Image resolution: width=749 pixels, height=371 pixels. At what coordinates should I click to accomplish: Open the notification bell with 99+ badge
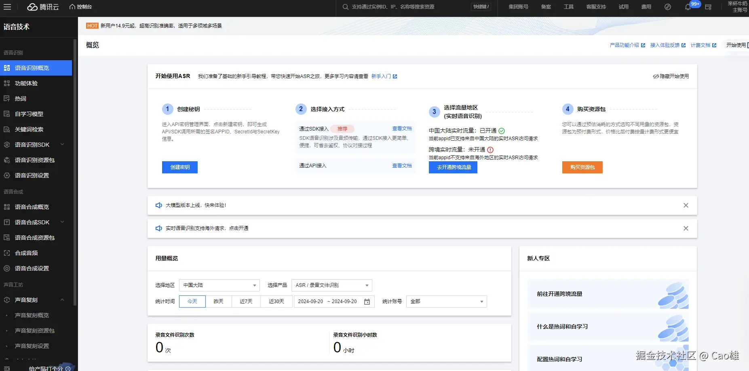point(688,7)
